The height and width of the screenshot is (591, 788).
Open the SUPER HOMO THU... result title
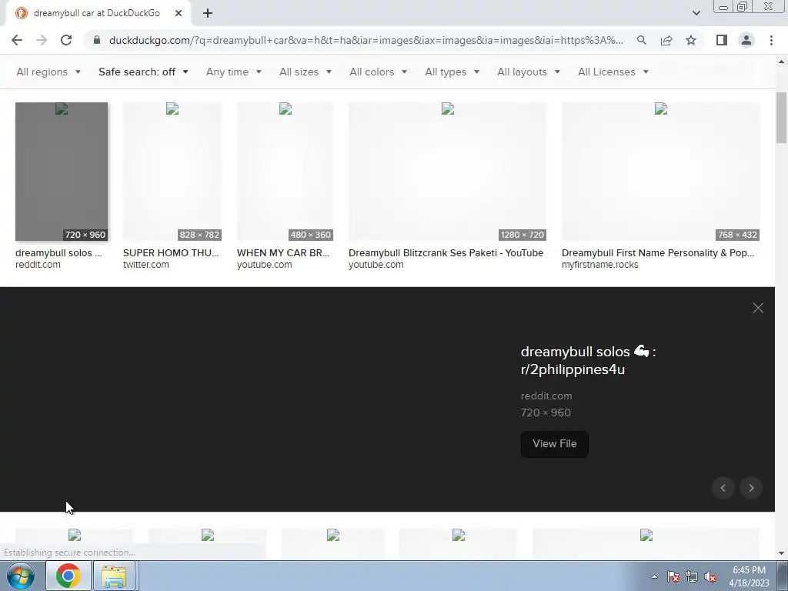[x=171, y=252]
